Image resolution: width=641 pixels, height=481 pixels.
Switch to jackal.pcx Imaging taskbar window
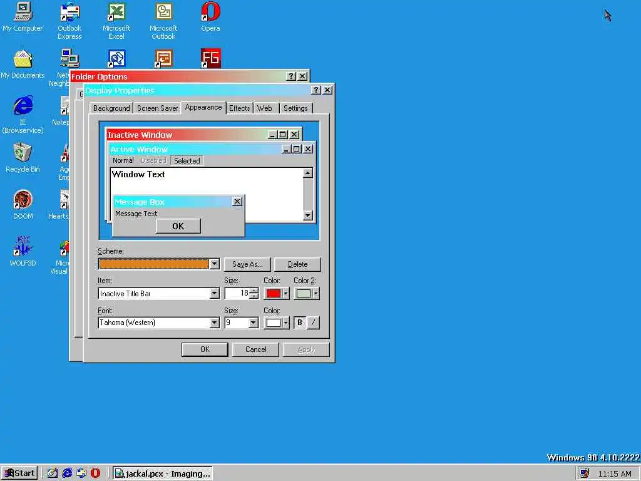click(x=163, y=473)
